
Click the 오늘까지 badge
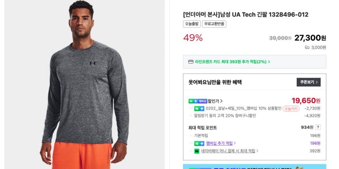pos(291,108)
